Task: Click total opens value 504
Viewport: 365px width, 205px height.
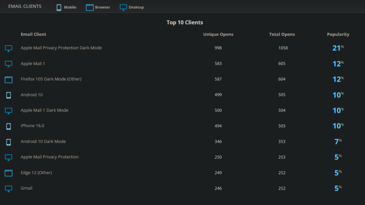Action: point(282,110)
